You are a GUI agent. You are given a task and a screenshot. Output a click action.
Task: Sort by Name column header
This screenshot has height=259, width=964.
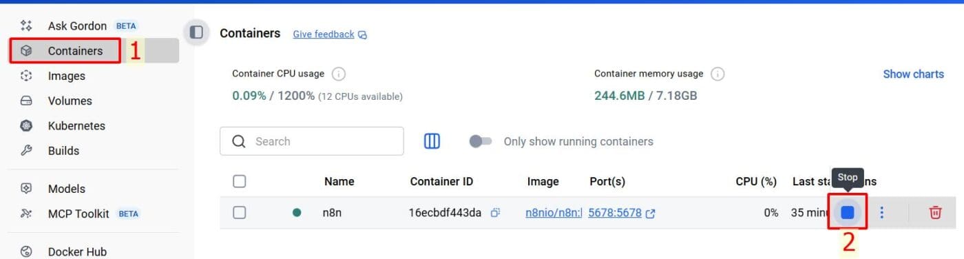[339, 181]
